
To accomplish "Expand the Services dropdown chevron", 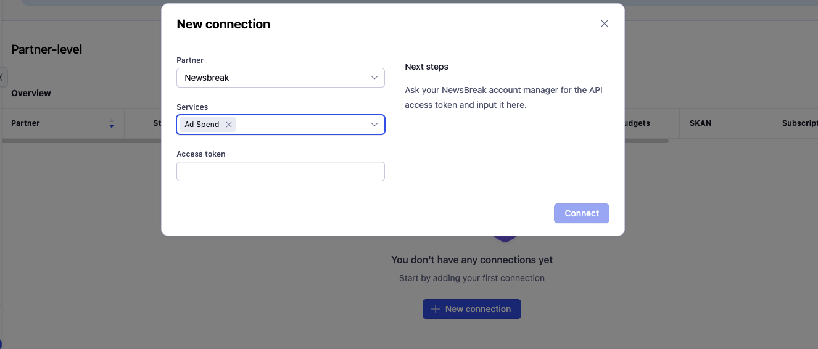I will pyautogui.click(x=374, y=125).
